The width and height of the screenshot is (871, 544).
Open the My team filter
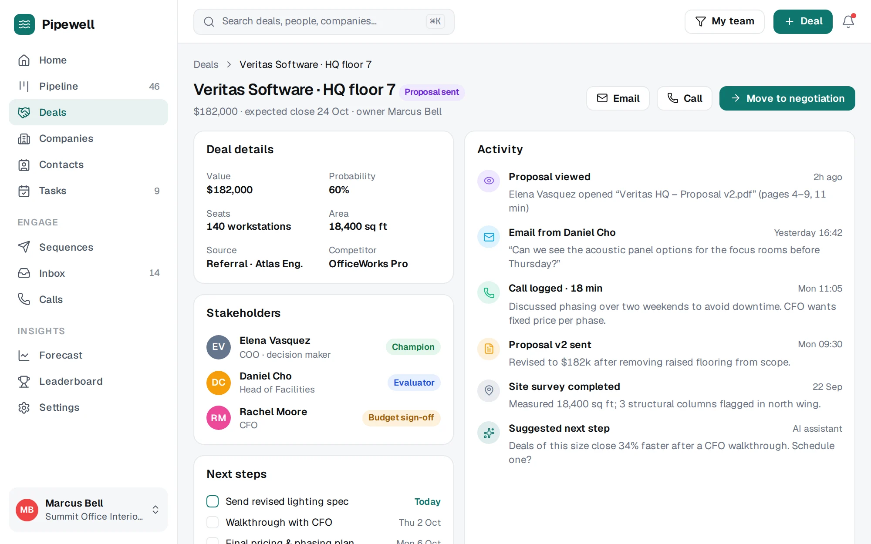(724, 21)
